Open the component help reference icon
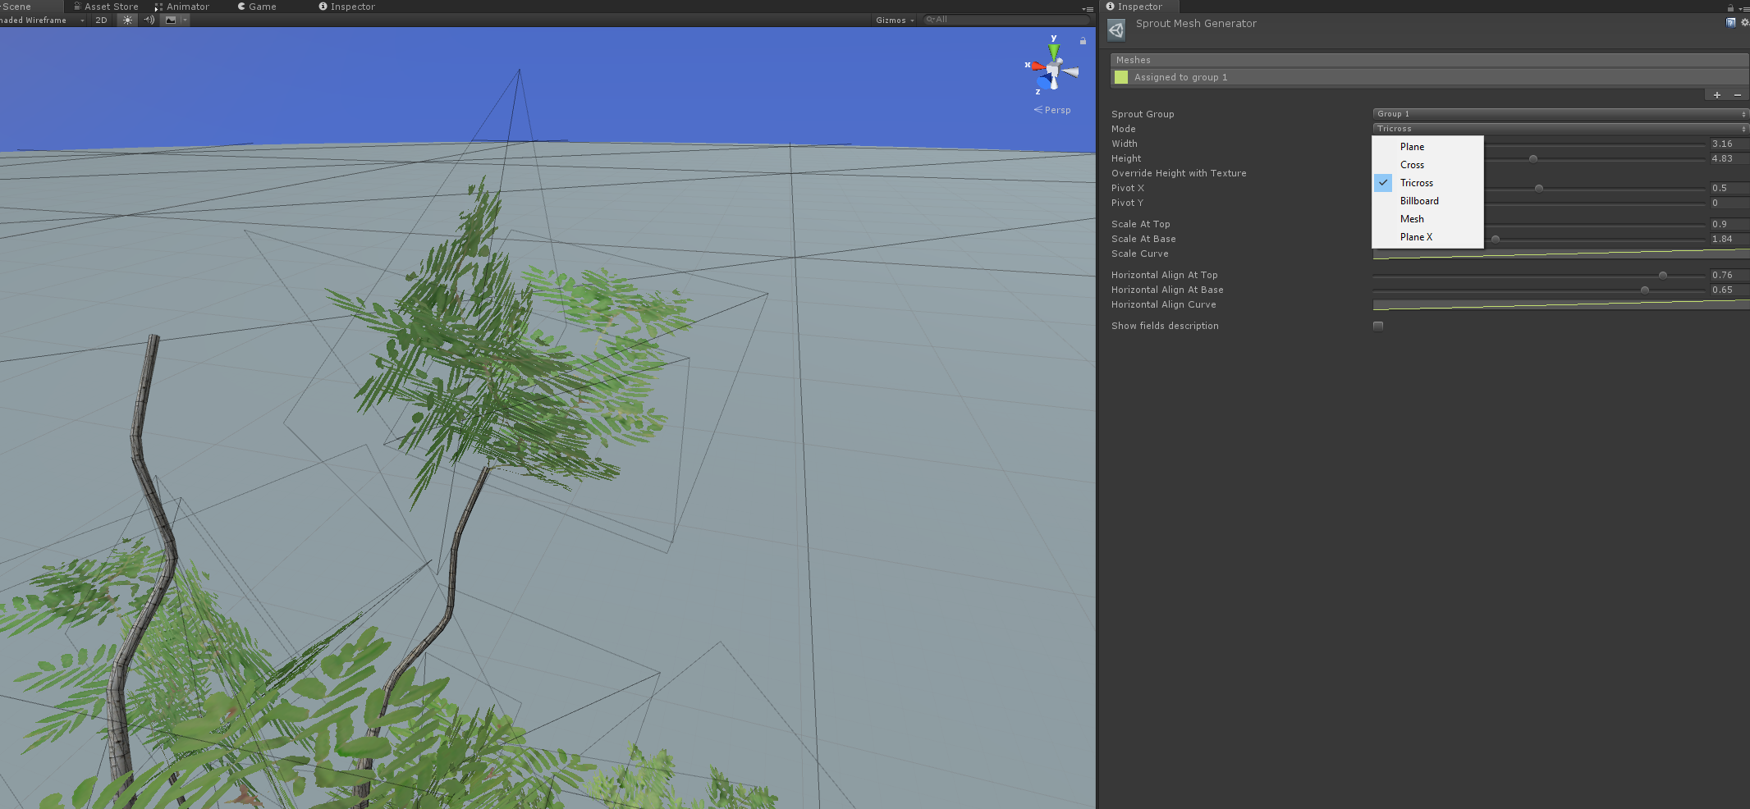Image resolution: width=1750 pixels, height=809 pixels. tap(1730, 23)
